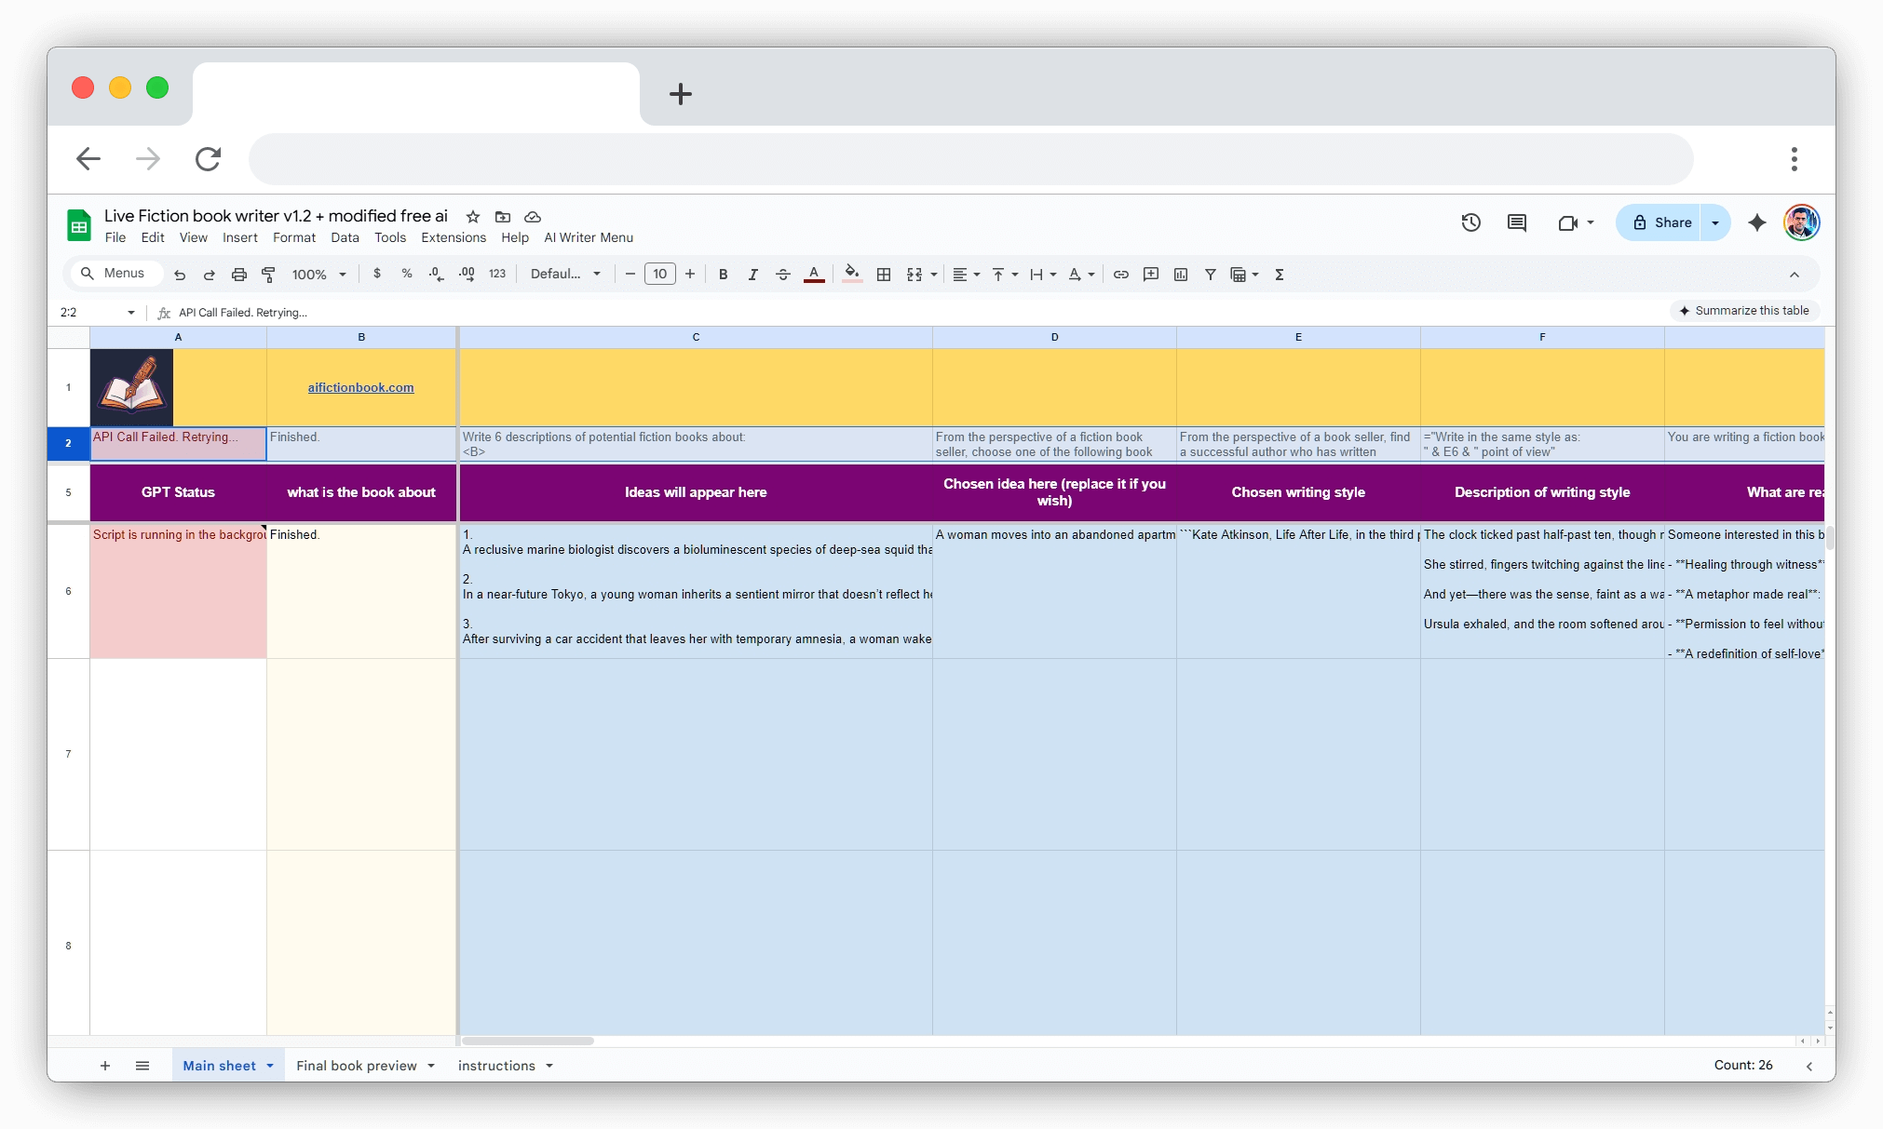Open the functions sigma icon
Screen dimensions: 1883x1129
coord(1280,275)
